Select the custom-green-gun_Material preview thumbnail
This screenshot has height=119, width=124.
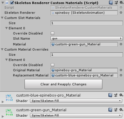coord(9,112)
